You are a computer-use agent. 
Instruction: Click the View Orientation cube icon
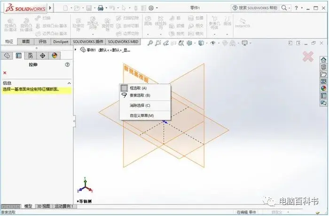click(x=189, y=43)
